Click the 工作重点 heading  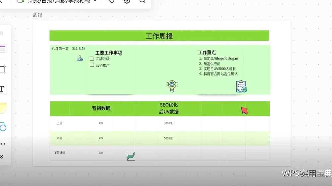[x=207, y=52]
